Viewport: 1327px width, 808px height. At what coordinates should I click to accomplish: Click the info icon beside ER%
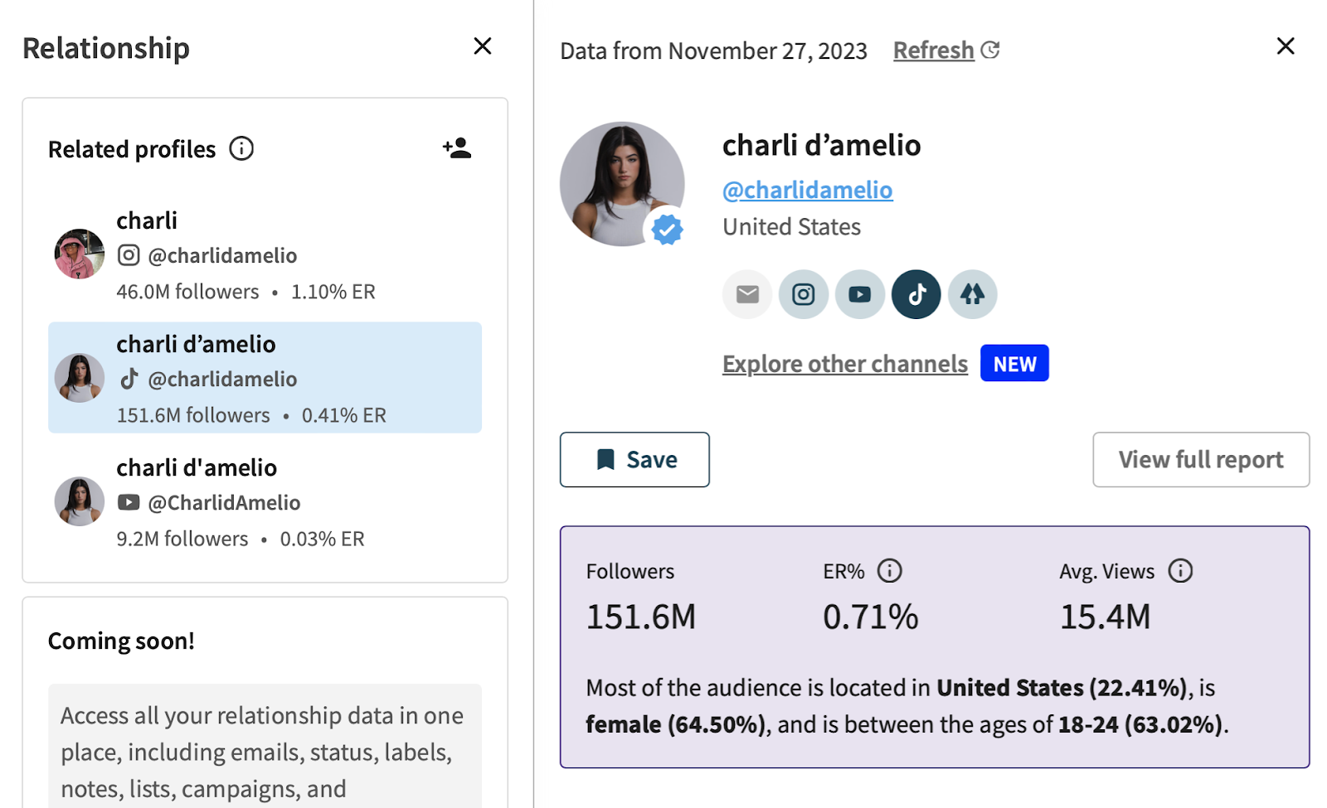[x=891, y=570]
